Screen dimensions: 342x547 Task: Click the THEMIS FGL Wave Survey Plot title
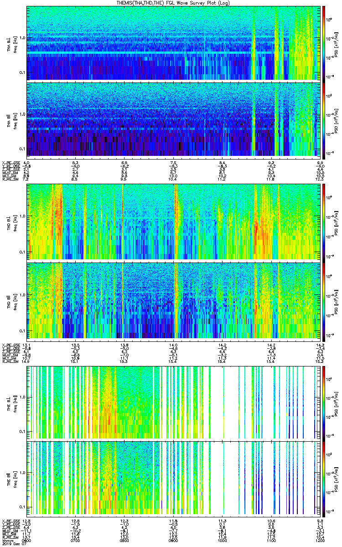pyautogui.click(x=173, y=3)
